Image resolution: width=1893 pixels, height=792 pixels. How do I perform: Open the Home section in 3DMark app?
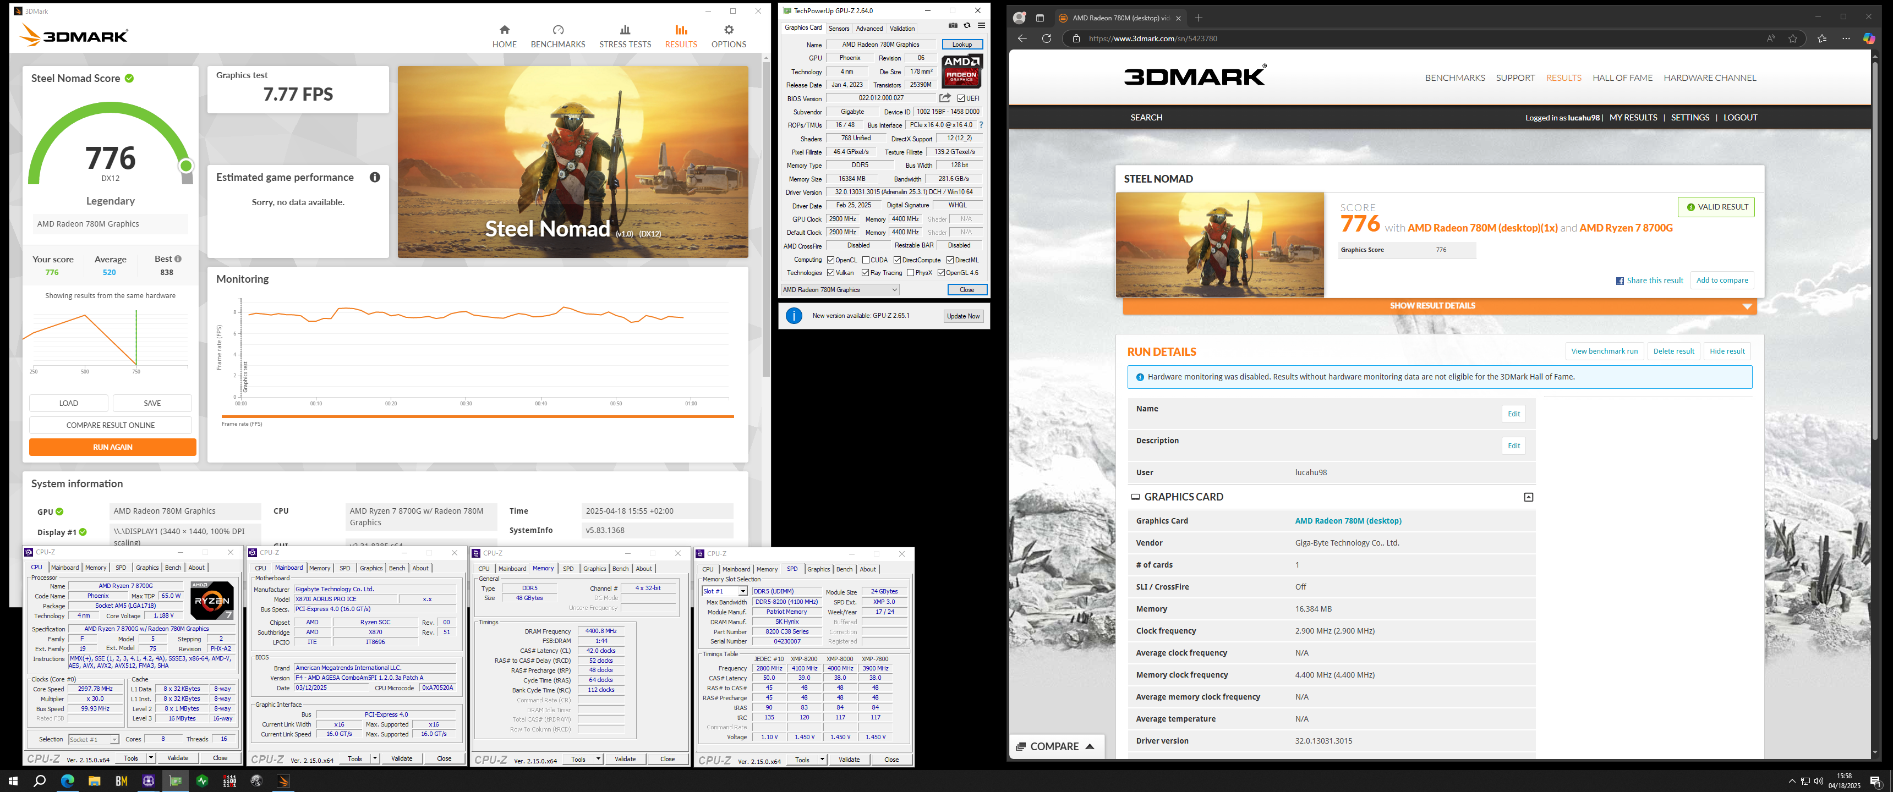(x=504, y=36)
